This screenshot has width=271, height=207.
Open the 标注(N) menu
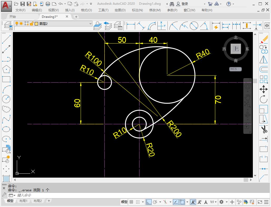(x=138, y=10)
